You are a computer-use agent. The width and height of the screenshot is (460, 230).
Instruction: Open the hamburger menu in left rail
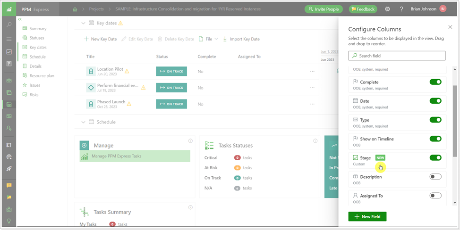tap(9, 39)
